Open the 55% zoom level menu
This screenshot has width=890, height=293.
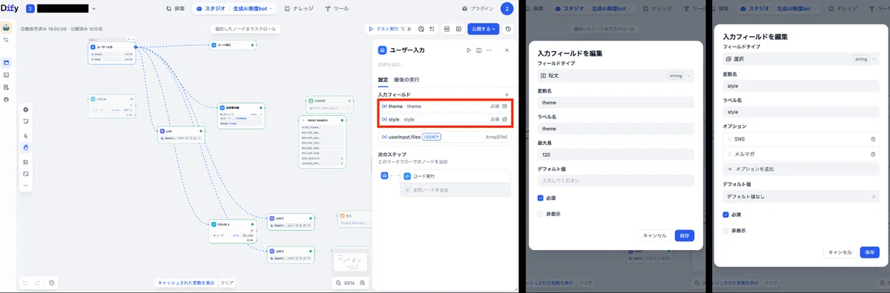click(350, 283)
